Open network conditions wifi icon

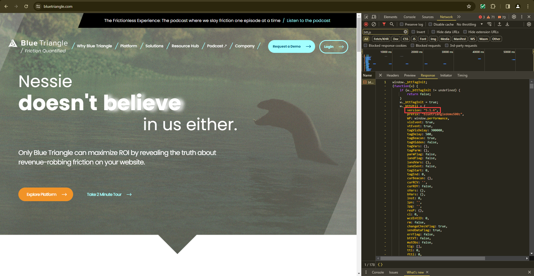[489, 24]
